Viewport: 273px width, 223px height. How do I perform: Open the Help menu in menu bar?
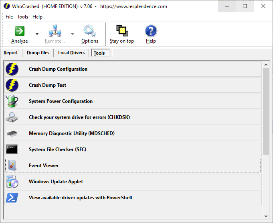pos(37,17)
